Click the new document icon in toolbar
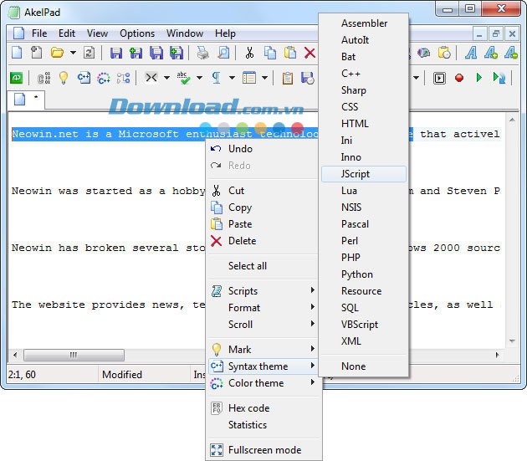The height and width of the screenshot is (461, 527). (16, 53)
